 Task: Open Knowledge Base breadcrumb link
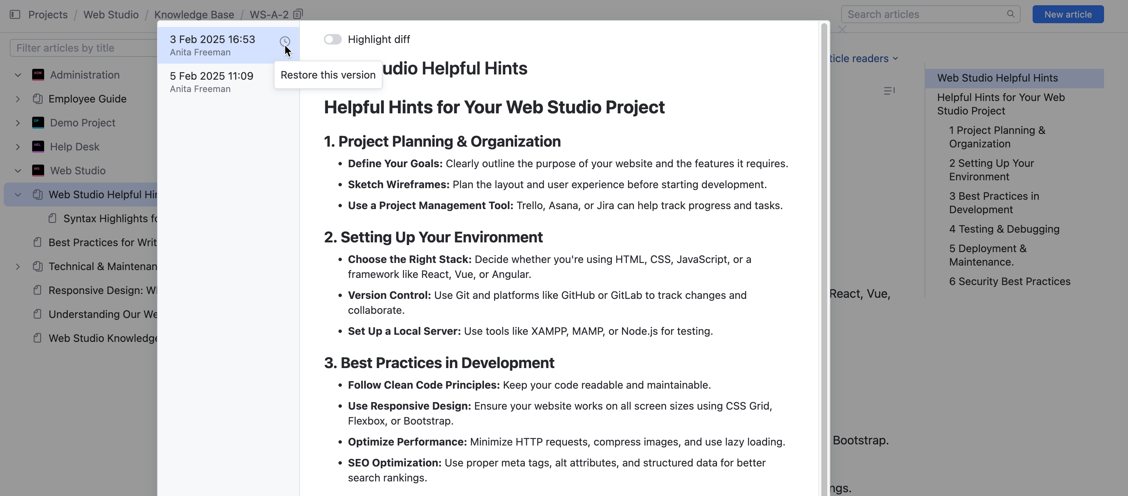(x=194, y=15)
